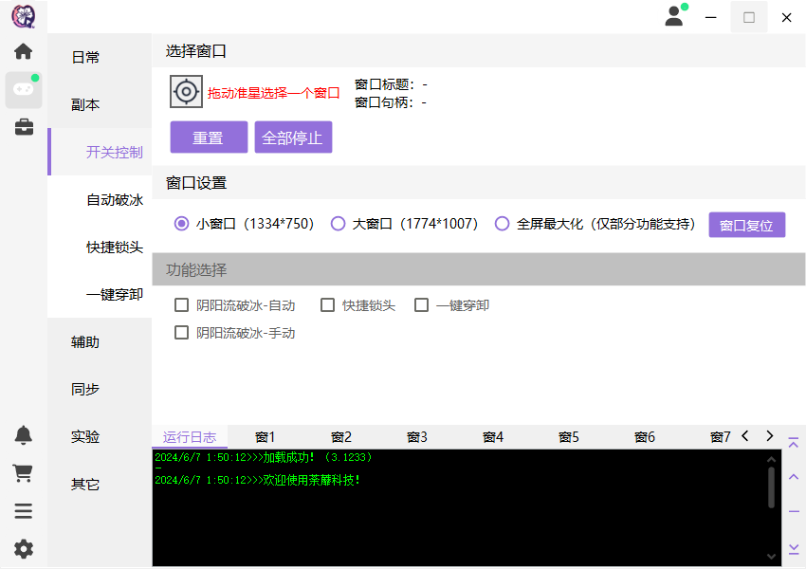The height and width of the screenshot is (569, 806).
Task: Switch to the 窗3 tab
Action: [x=417, y=437]
